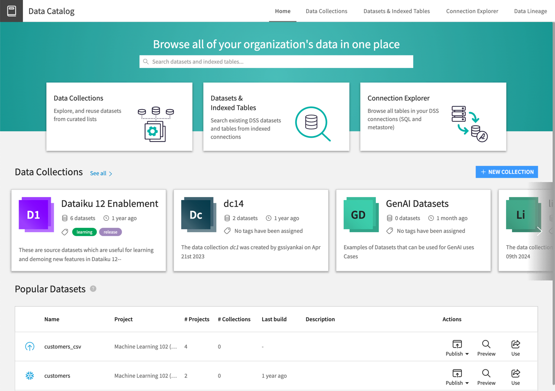Click the GD icon on GenAI Datasets card
The width and height of the screenshot is (555, 391).
[x=361, y=214]
